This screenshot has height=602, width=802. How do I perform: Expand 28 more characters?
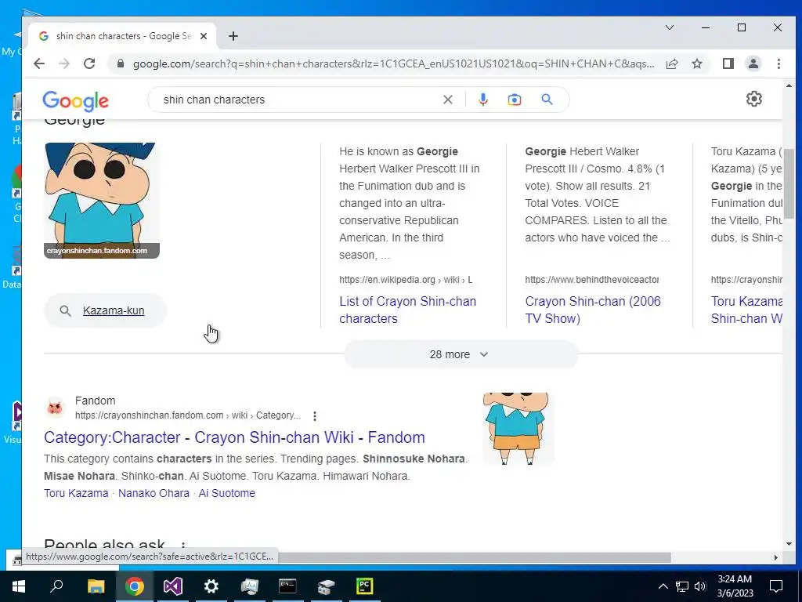click(x=461, y=354)
